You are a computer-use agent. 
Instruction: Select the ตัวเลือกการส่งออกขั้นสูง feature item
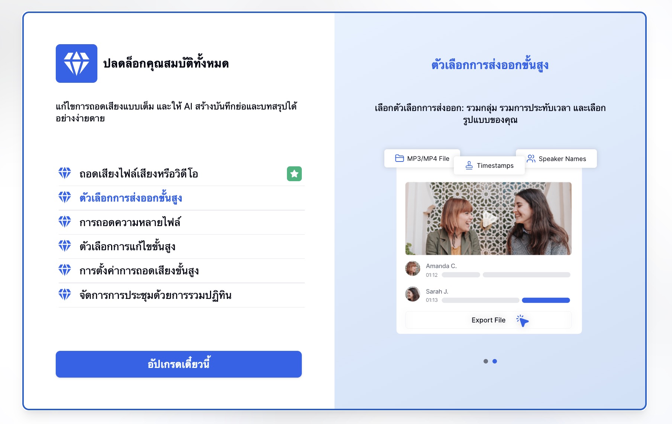click(181, 198)
